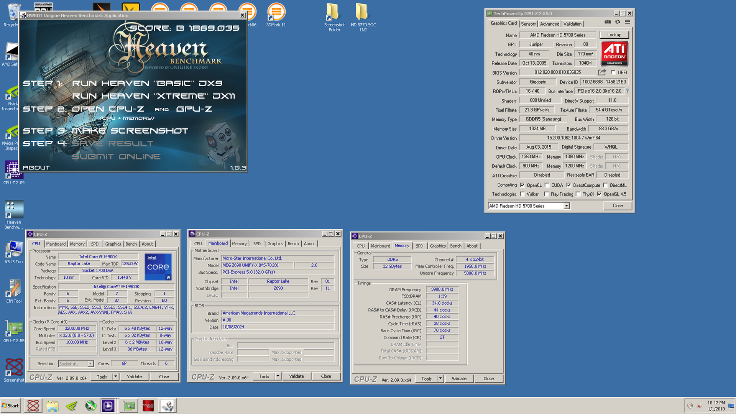
Task: Open the HD 5770 SOC LN2 folder
Action: coord(363,17)
